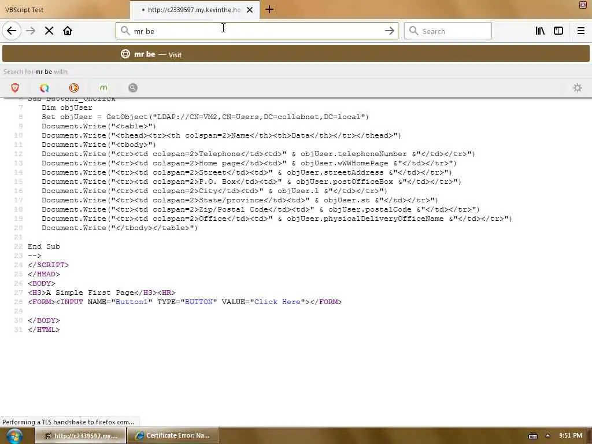This screenshot has width=592, height=444.
Task: Toggle the sidebar view icon
Action: [558, 31]
